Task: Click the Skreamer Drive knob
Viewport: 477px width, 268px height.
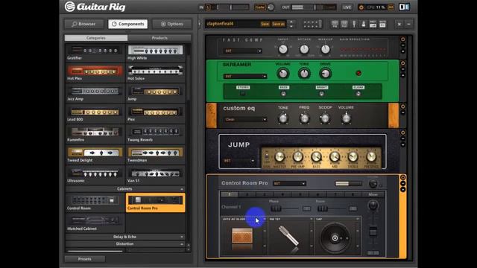Action: pos(325,73)
